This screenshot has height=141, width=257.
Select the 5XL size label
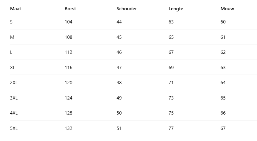coord(14,128)
